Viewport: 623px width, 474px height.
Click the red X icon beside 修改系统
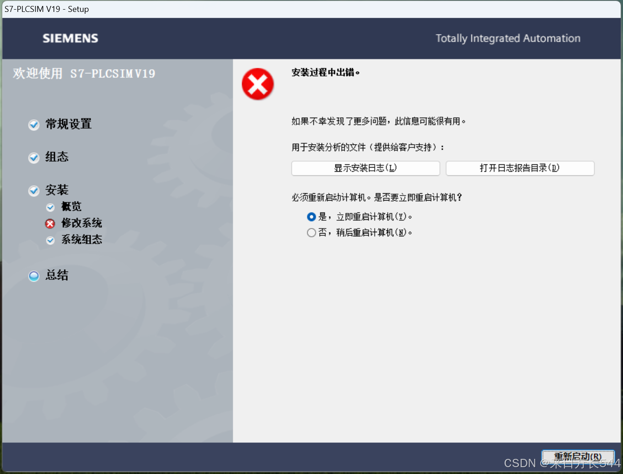[50, 223]
